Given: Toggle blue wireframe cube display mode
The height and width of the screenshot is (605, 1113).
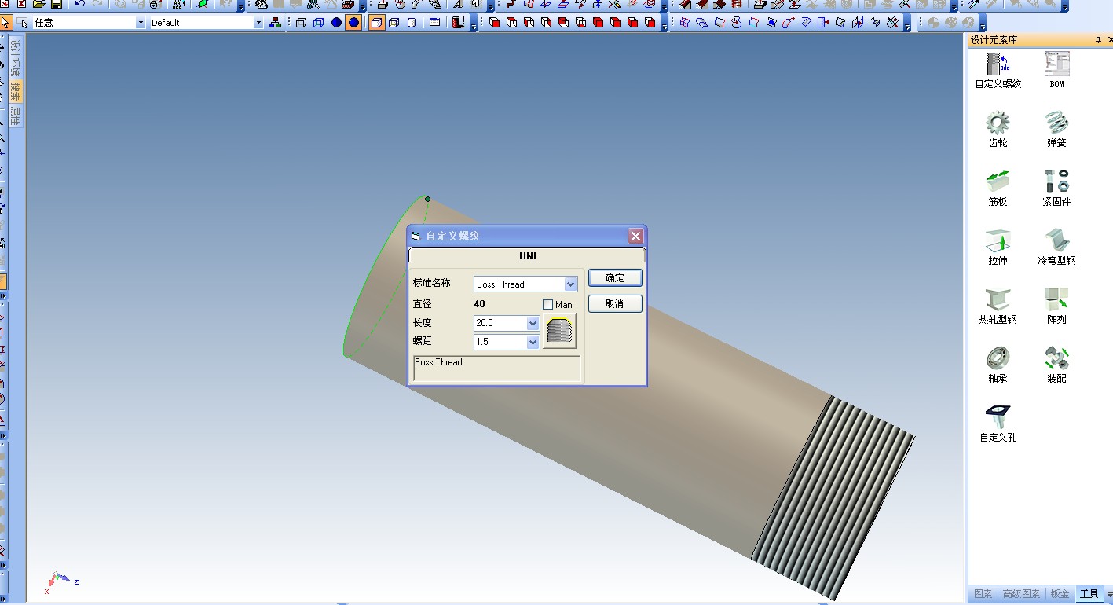Looking at the screenshot, I should coord(318,23).
